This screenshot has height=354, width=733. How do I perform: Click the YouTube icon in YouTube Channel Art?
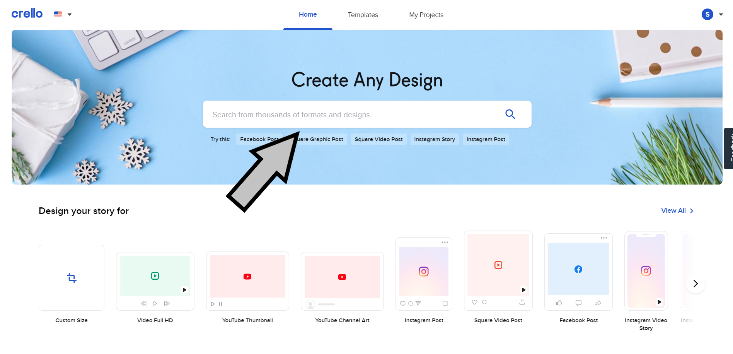pyautogui.click(x=342, y=277)
